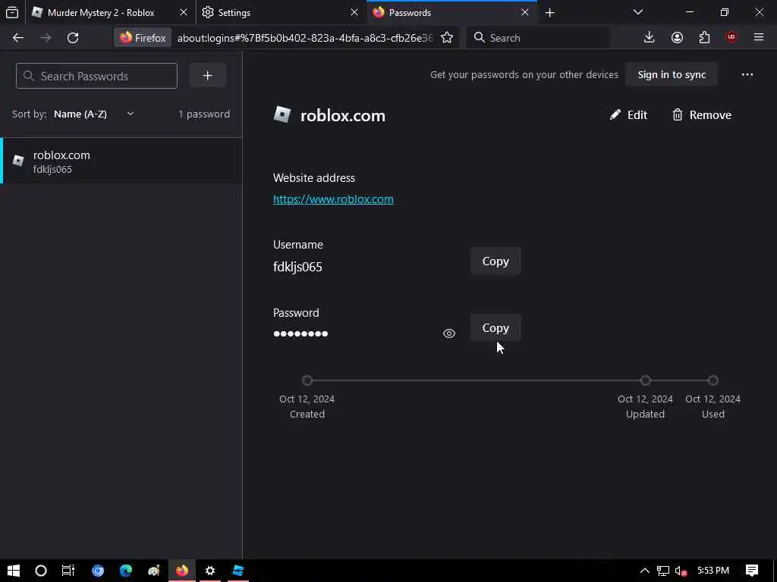Bookmark this page with star icon
This screenshot has width=777, height=582.
pos(446,38)
